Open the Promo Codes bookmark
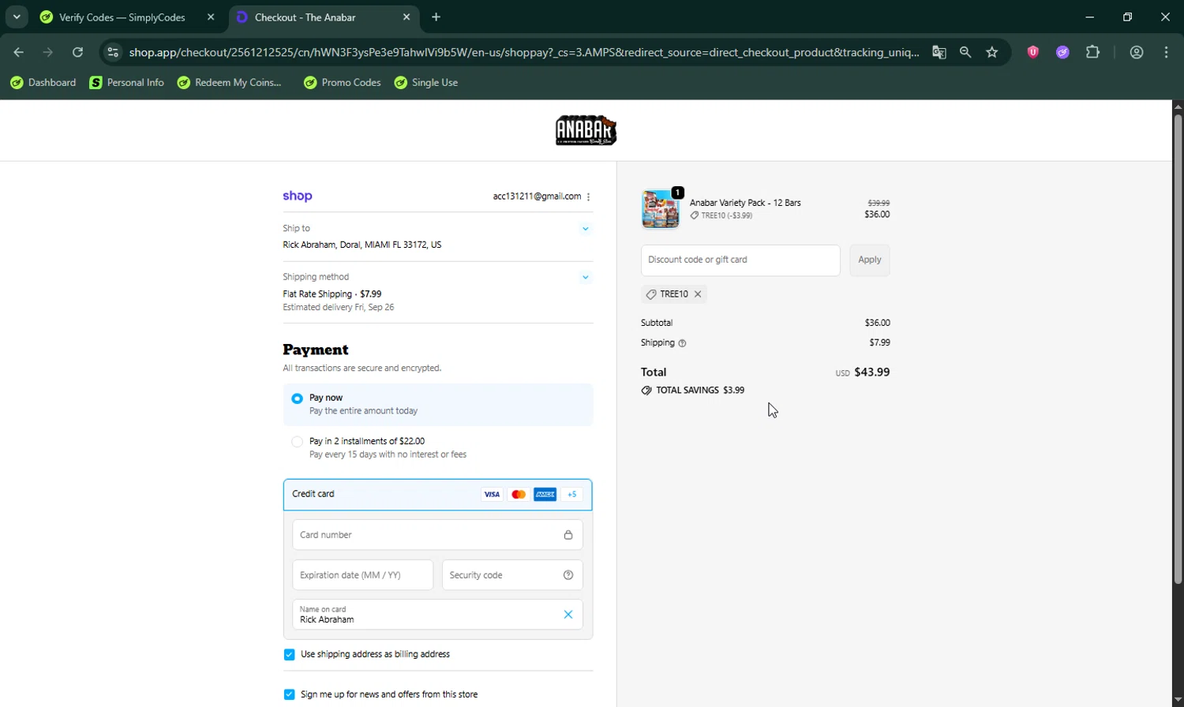The image size is (1184, 707). (343, 82)
